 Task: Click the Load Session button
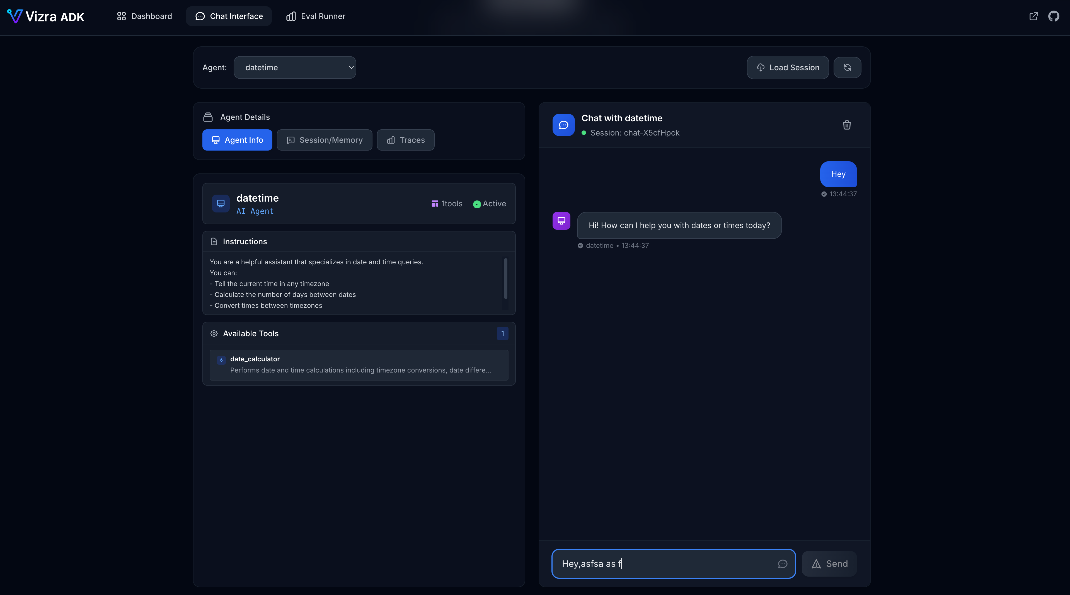click(x=788, y=67)
